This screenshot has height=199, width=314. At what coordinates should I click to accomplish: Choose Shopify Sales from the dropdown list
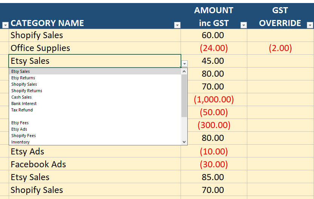tap(95, 84)
